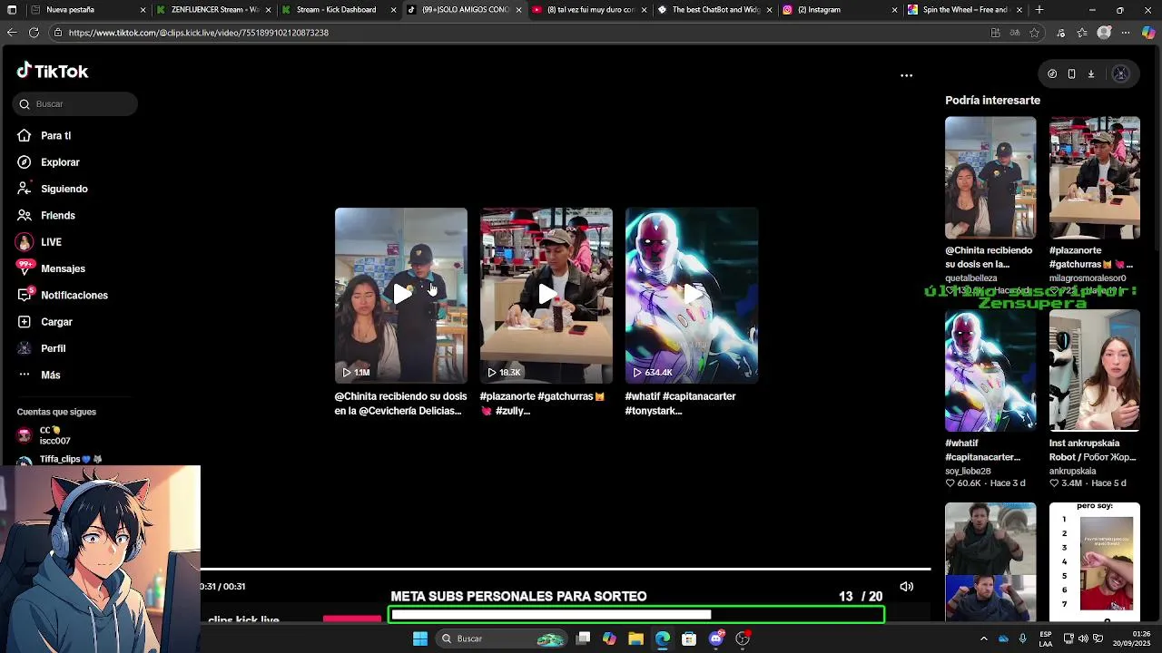This screenshot has height=653, width=1162.
Task: Play the #plazanorte #gatchurras center video
Action: coord(547,295)
